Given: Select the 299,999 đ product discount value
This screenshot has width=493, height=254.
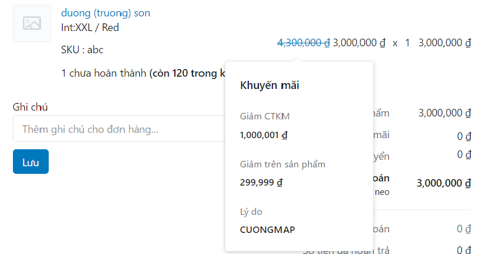Looking at the screenshot, I should [261, 182].
